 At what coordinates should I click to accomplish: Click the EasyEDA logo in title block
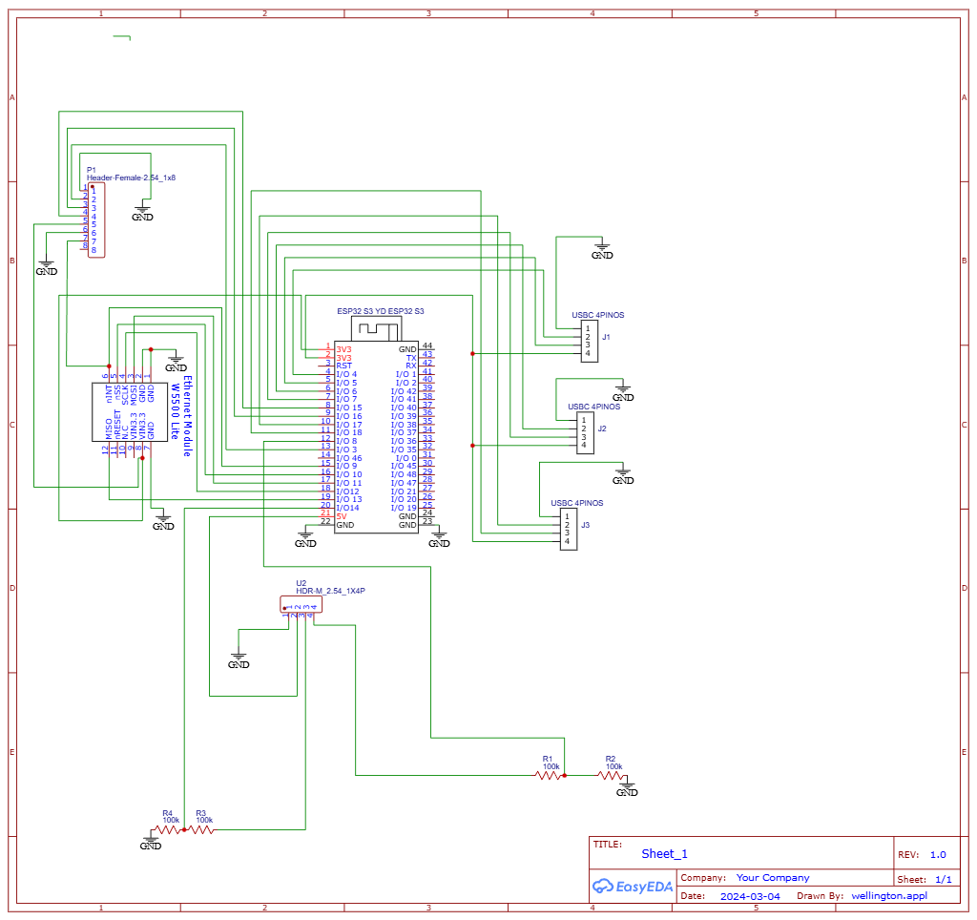pos(633,887)
